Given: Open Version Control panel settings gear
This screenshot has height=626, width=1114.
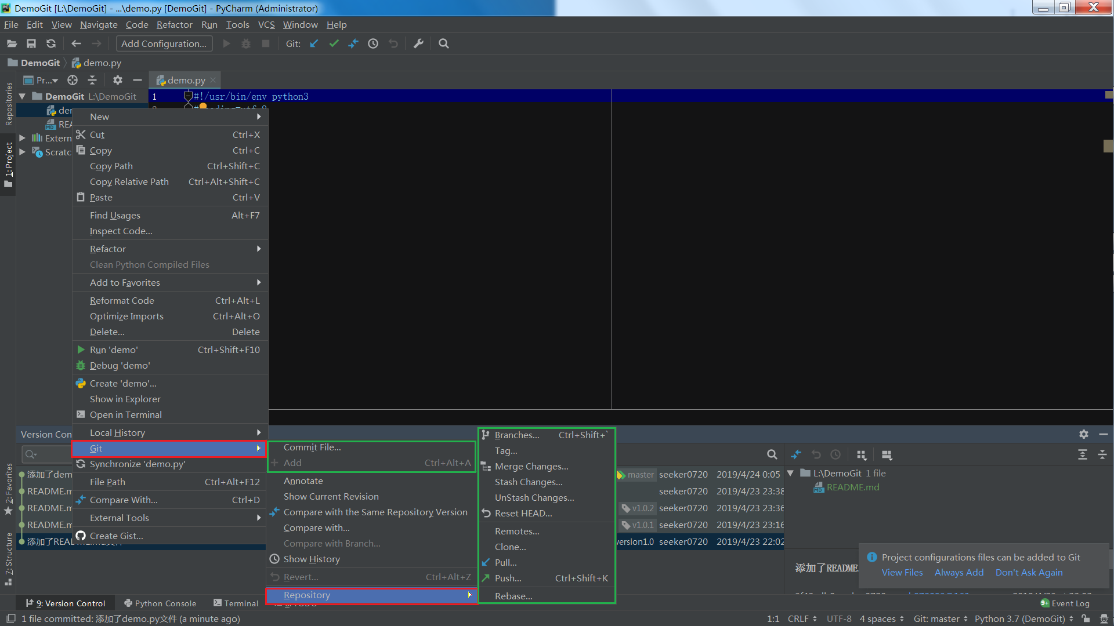Looking at the screenshot, I should tap(1083, 434).
